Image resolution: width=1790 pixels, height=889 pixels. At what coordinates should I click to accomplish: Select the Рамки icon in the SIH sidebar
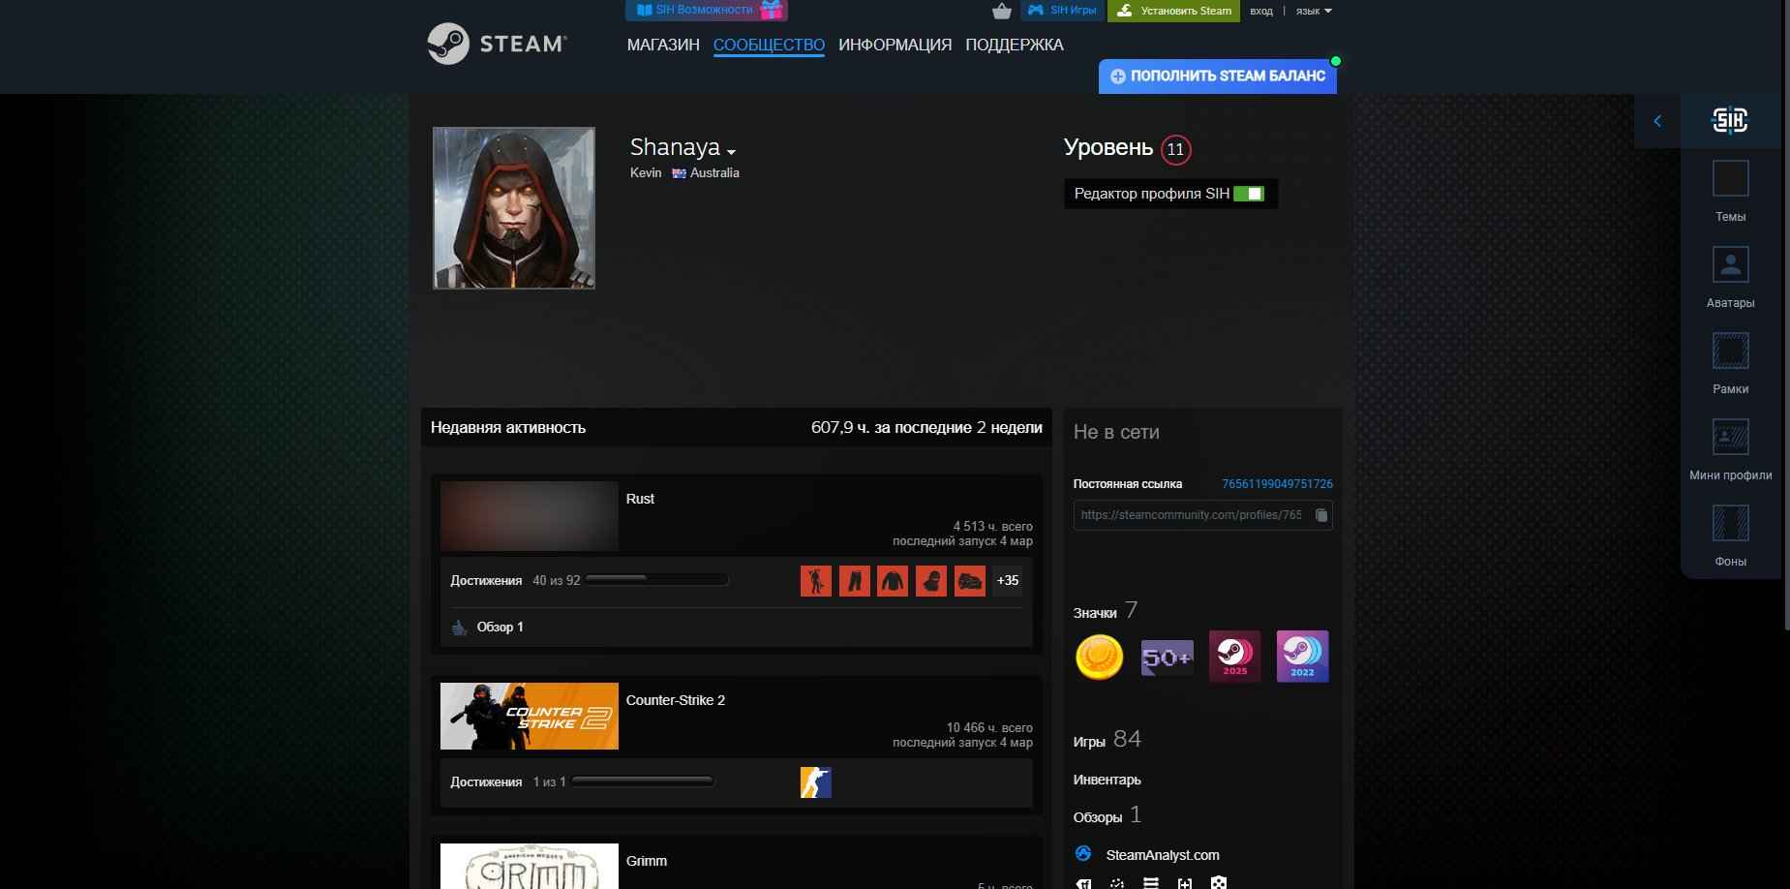tap(1732, 350)
